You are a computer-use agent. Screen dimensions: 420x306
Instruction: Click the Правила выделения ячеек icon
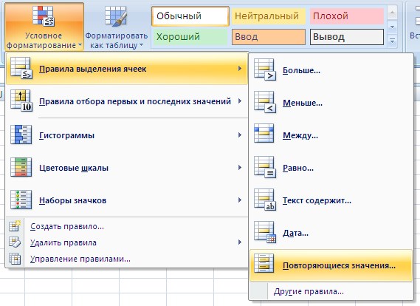[21, 69]
